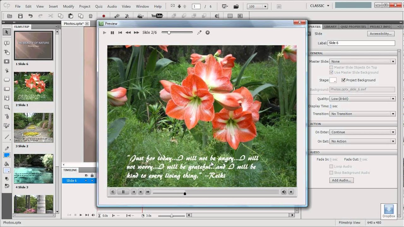Tick the Stop Background Audio checkbox

tap(331, 173)
